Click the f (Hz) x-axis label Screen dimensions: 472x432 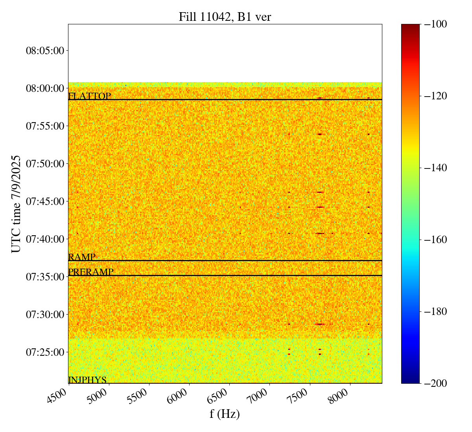point(225,414)
